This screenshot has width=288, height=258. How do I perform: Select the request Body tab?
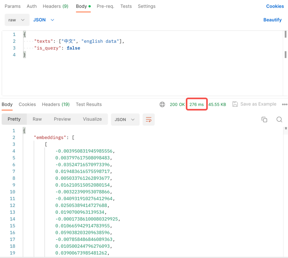(x=83, y=6)
